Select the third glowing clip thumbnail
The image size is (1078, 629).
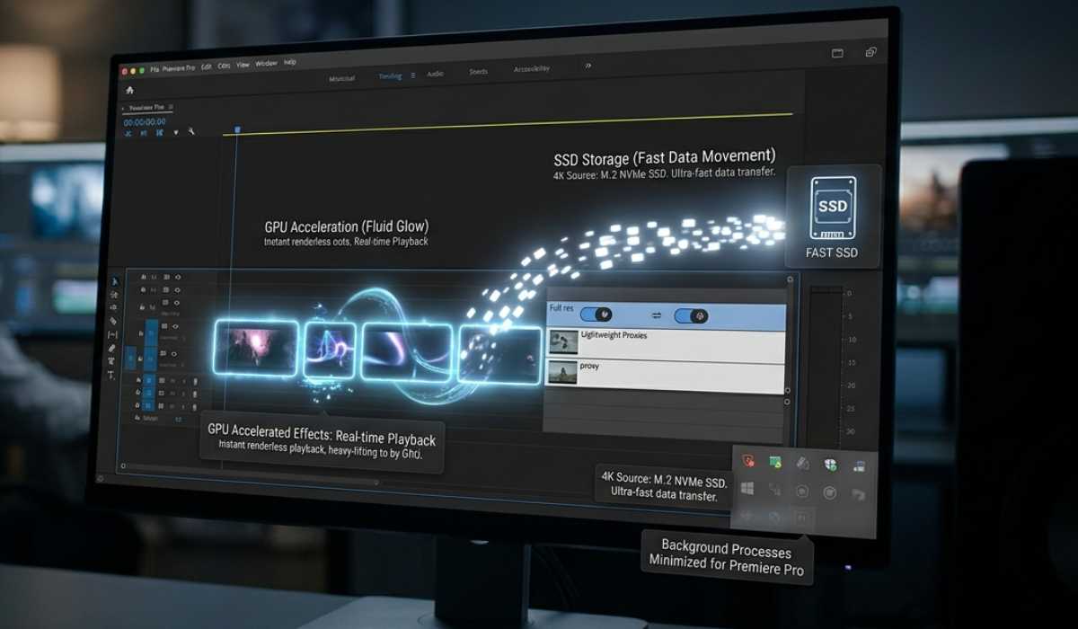(406, 350)
